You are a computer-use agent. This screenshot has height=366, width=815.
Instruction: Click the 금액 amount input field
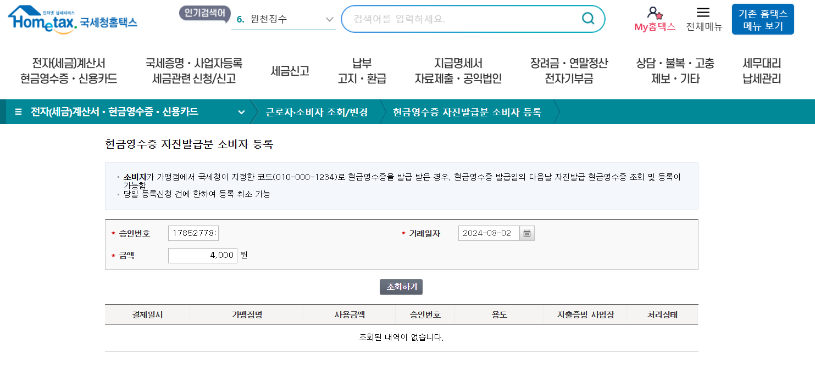click(202, 255)
